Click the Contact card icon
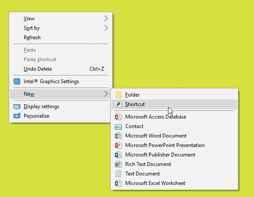This screenshot has width=254, height=197. point(118,127)
